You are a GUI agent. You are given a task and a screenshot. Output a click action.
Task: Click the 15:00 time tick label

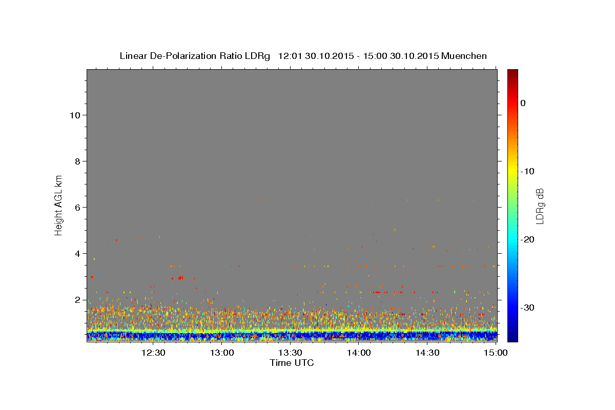click(496, 353)
